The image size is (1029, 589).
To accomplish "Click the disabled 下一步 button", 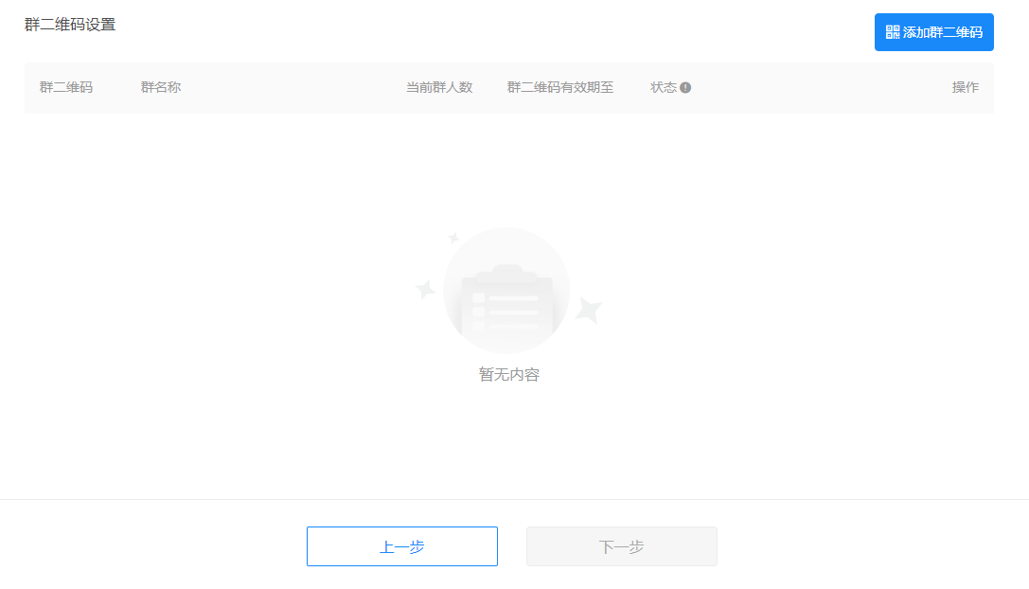I will coord(621,546).
